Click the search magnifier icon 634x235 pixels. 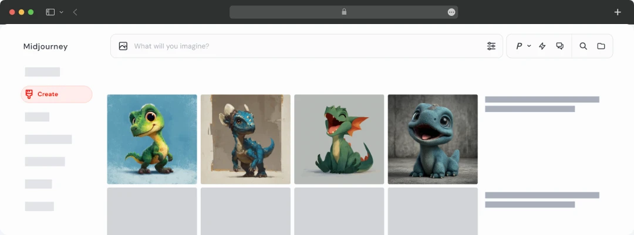tap(583, 46)
